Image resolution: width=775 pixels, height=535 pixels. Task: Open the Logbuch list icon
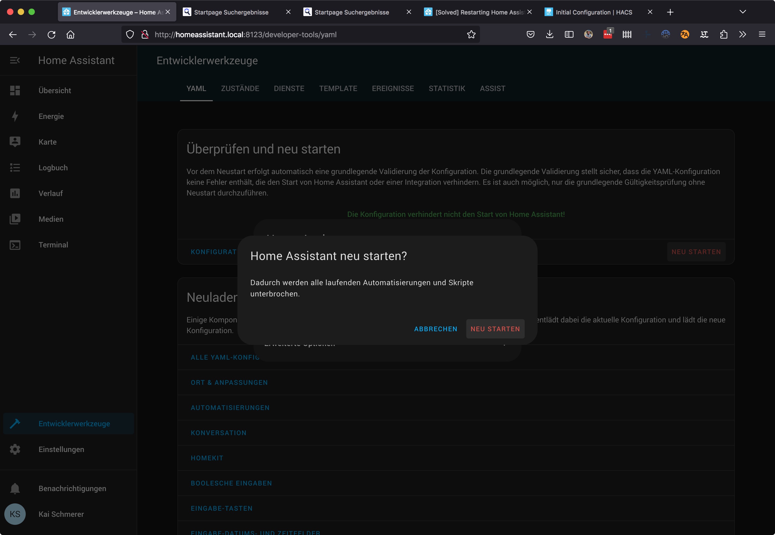point(15,168)
